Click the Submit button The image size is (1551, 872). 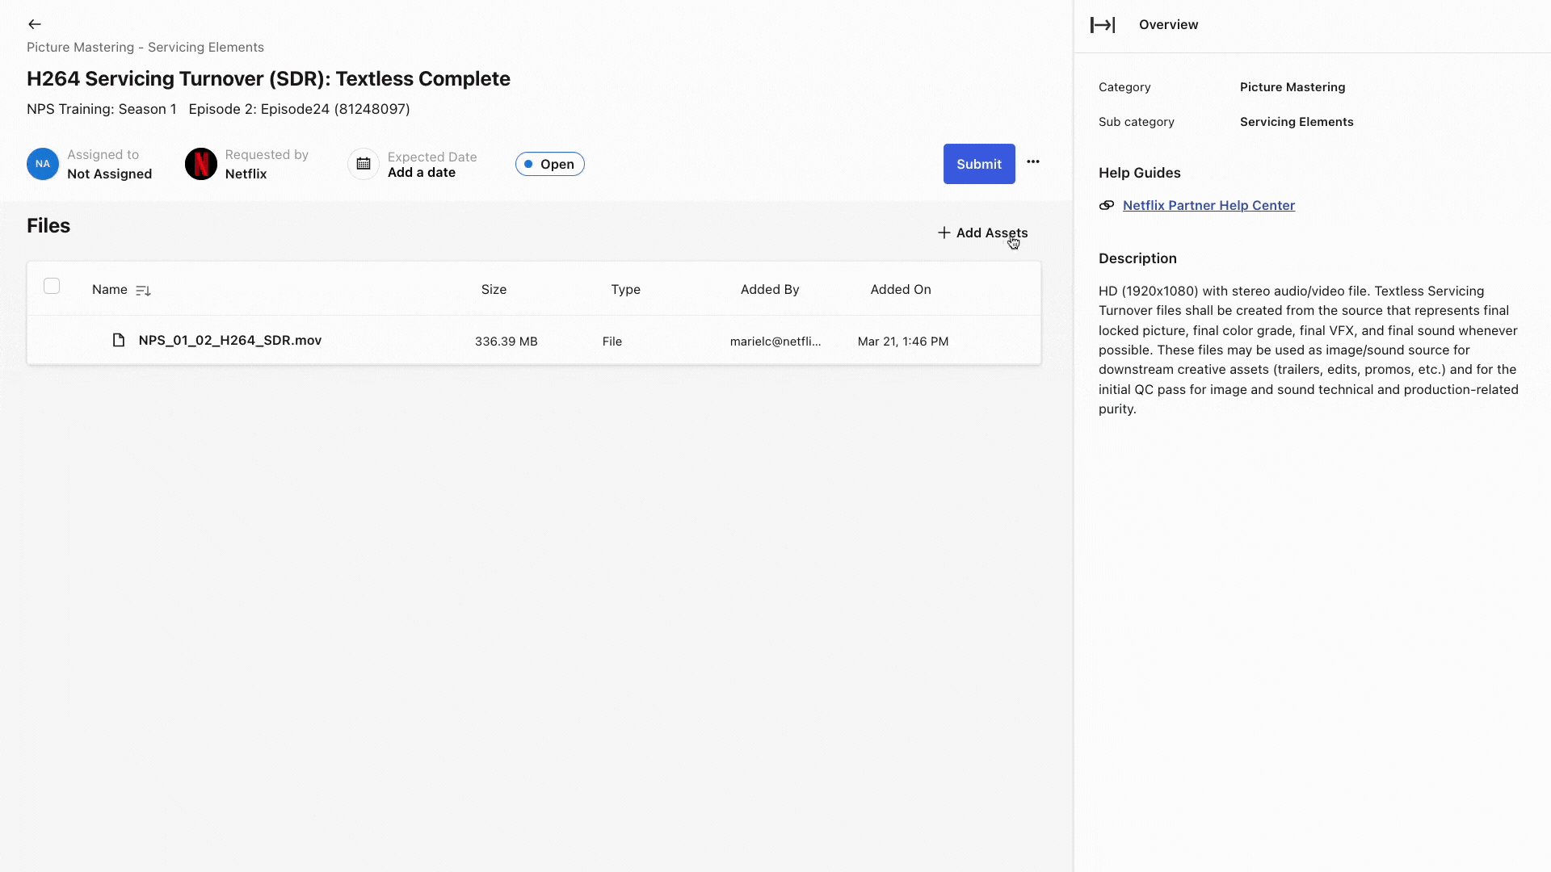pos(979,163)
